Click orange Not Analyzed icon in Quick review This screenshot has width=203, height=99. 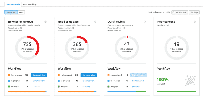tap(109, 75)
